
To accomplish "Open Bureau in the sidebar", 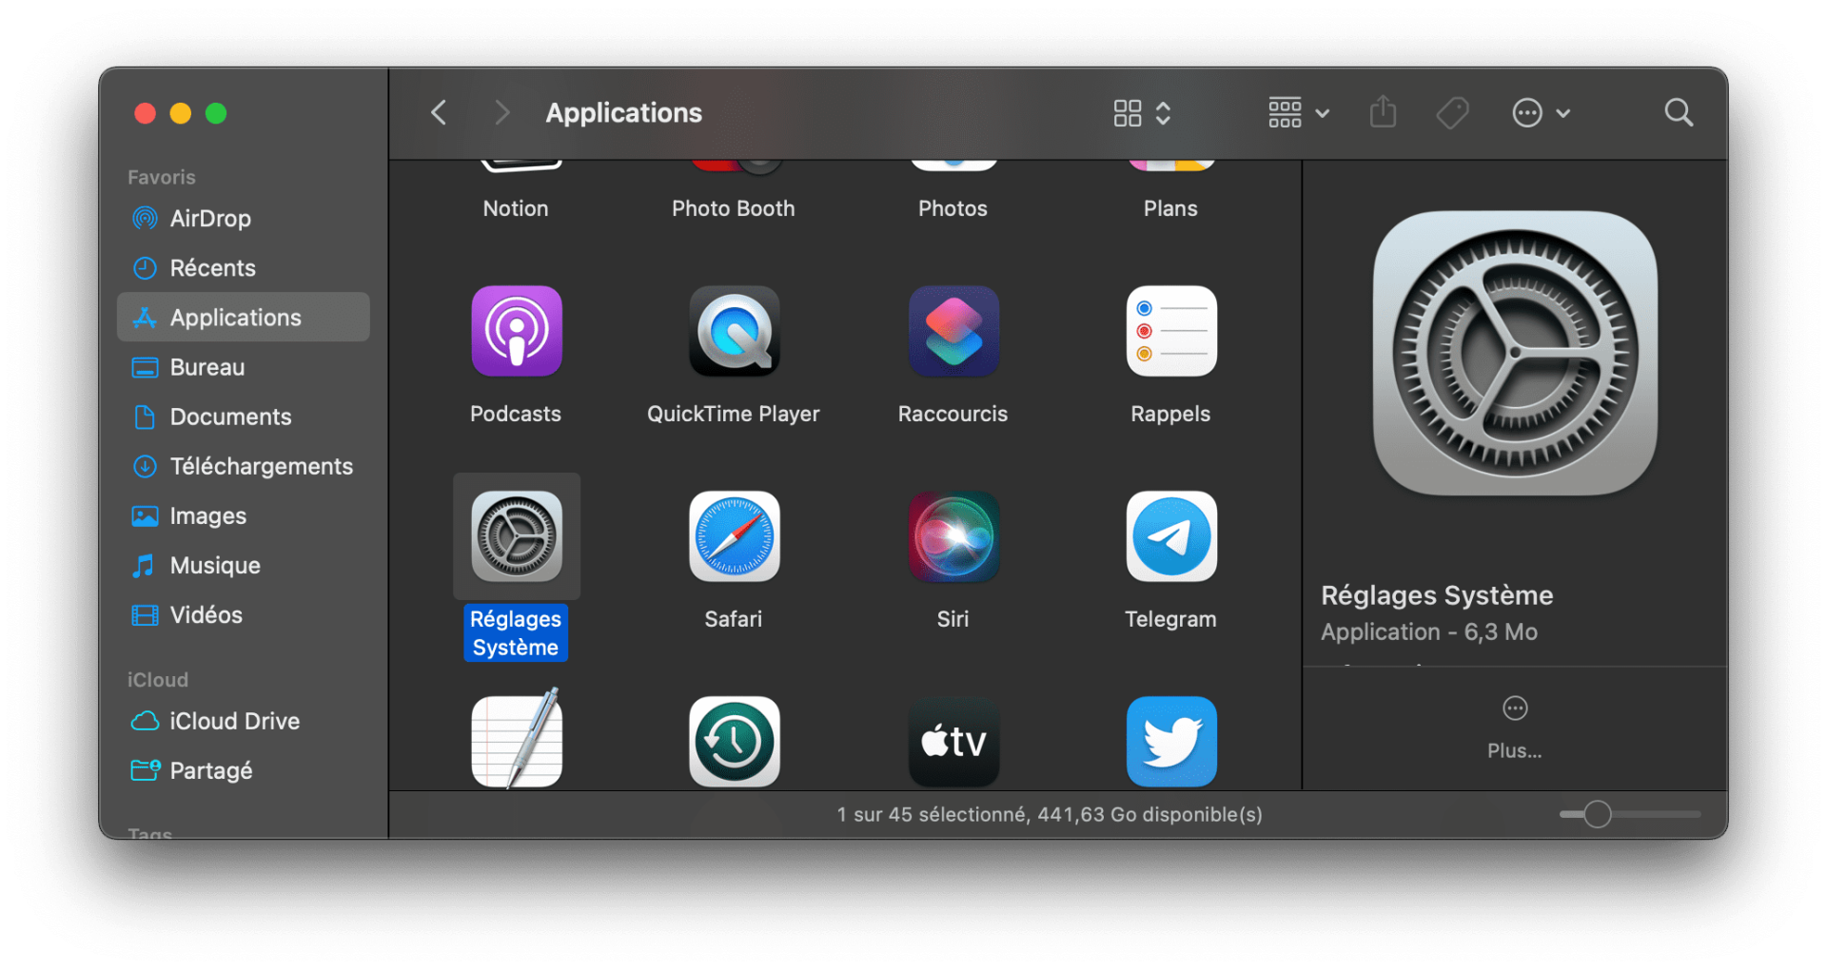I will 244,366.
